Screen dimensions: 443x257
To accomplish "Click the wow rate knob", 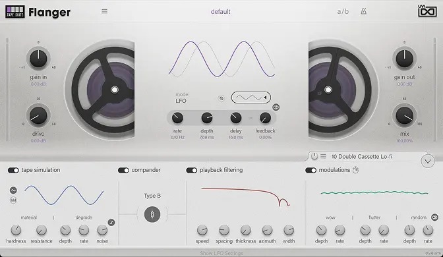I will [340, 230].
